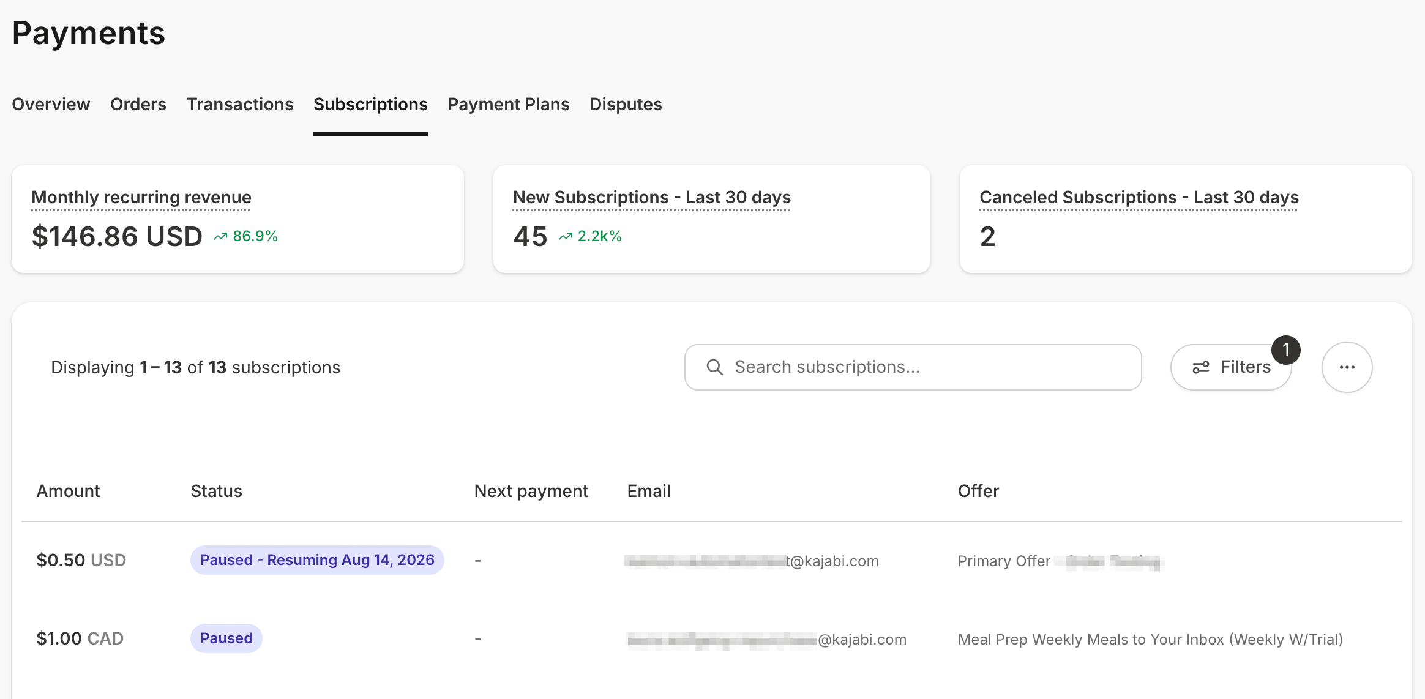Viewport: 1425px width, 699px height.
Task: Switch to the Overview tab
Action: pyautogui.click(x=51, y=105)
